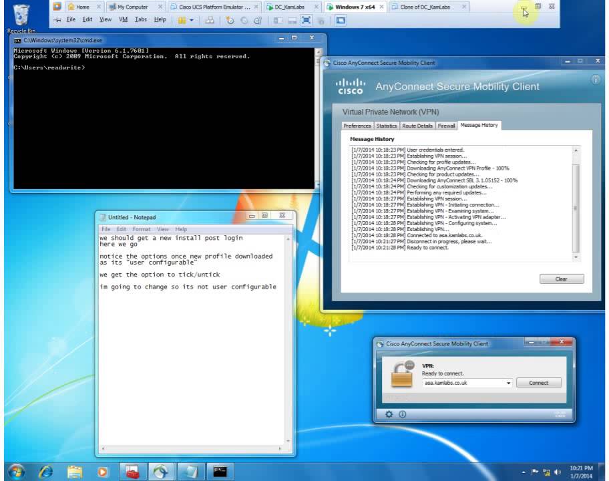Image resolution: width=609 pixels, height=481 pixels.
Task: Clear the AnyConnect message history
Action: (x=561, y=279)
